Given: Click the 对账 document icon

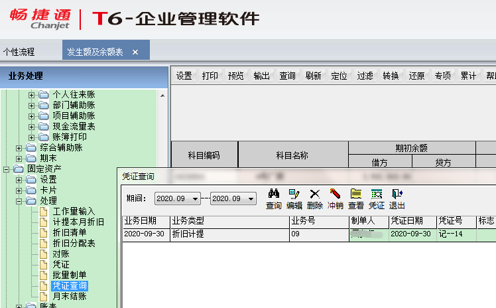Looking at the screenshot, I should (44, 254).
